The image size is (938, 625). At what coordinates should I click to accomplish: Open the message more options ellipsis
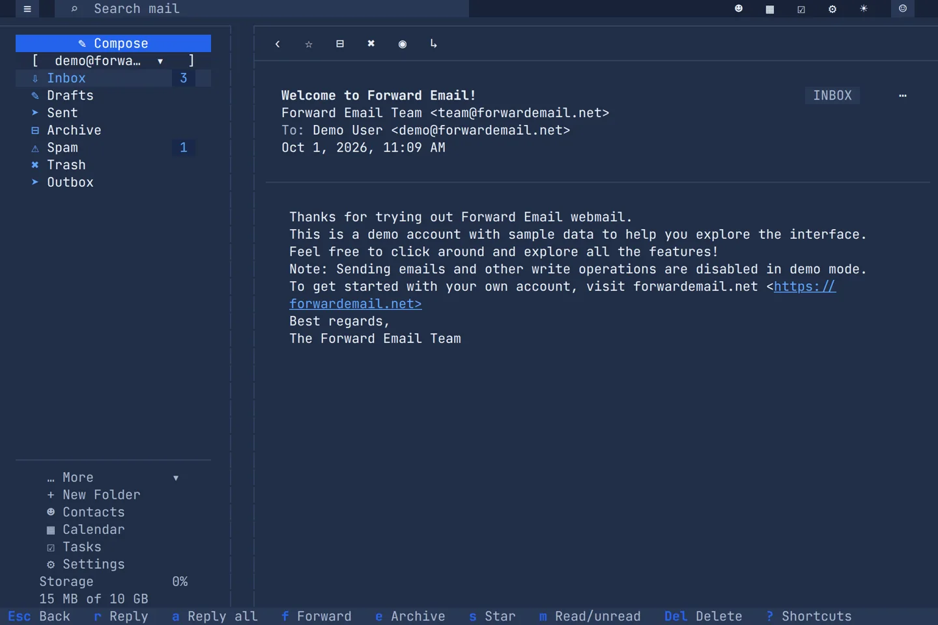tap(903, 96)
